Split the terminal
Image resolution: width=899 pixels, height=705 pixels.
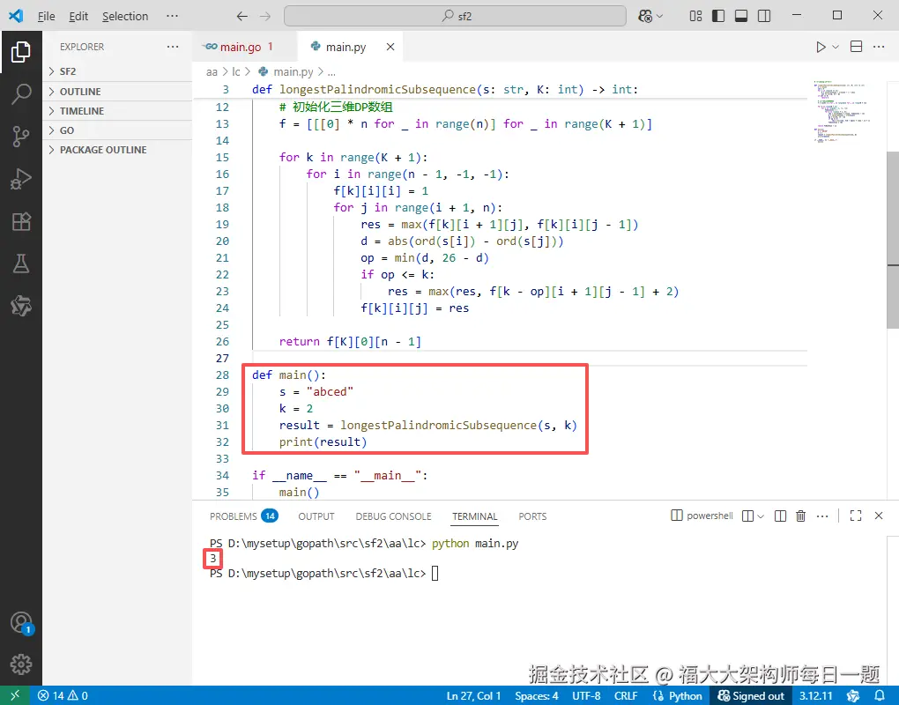click(780, 516)
